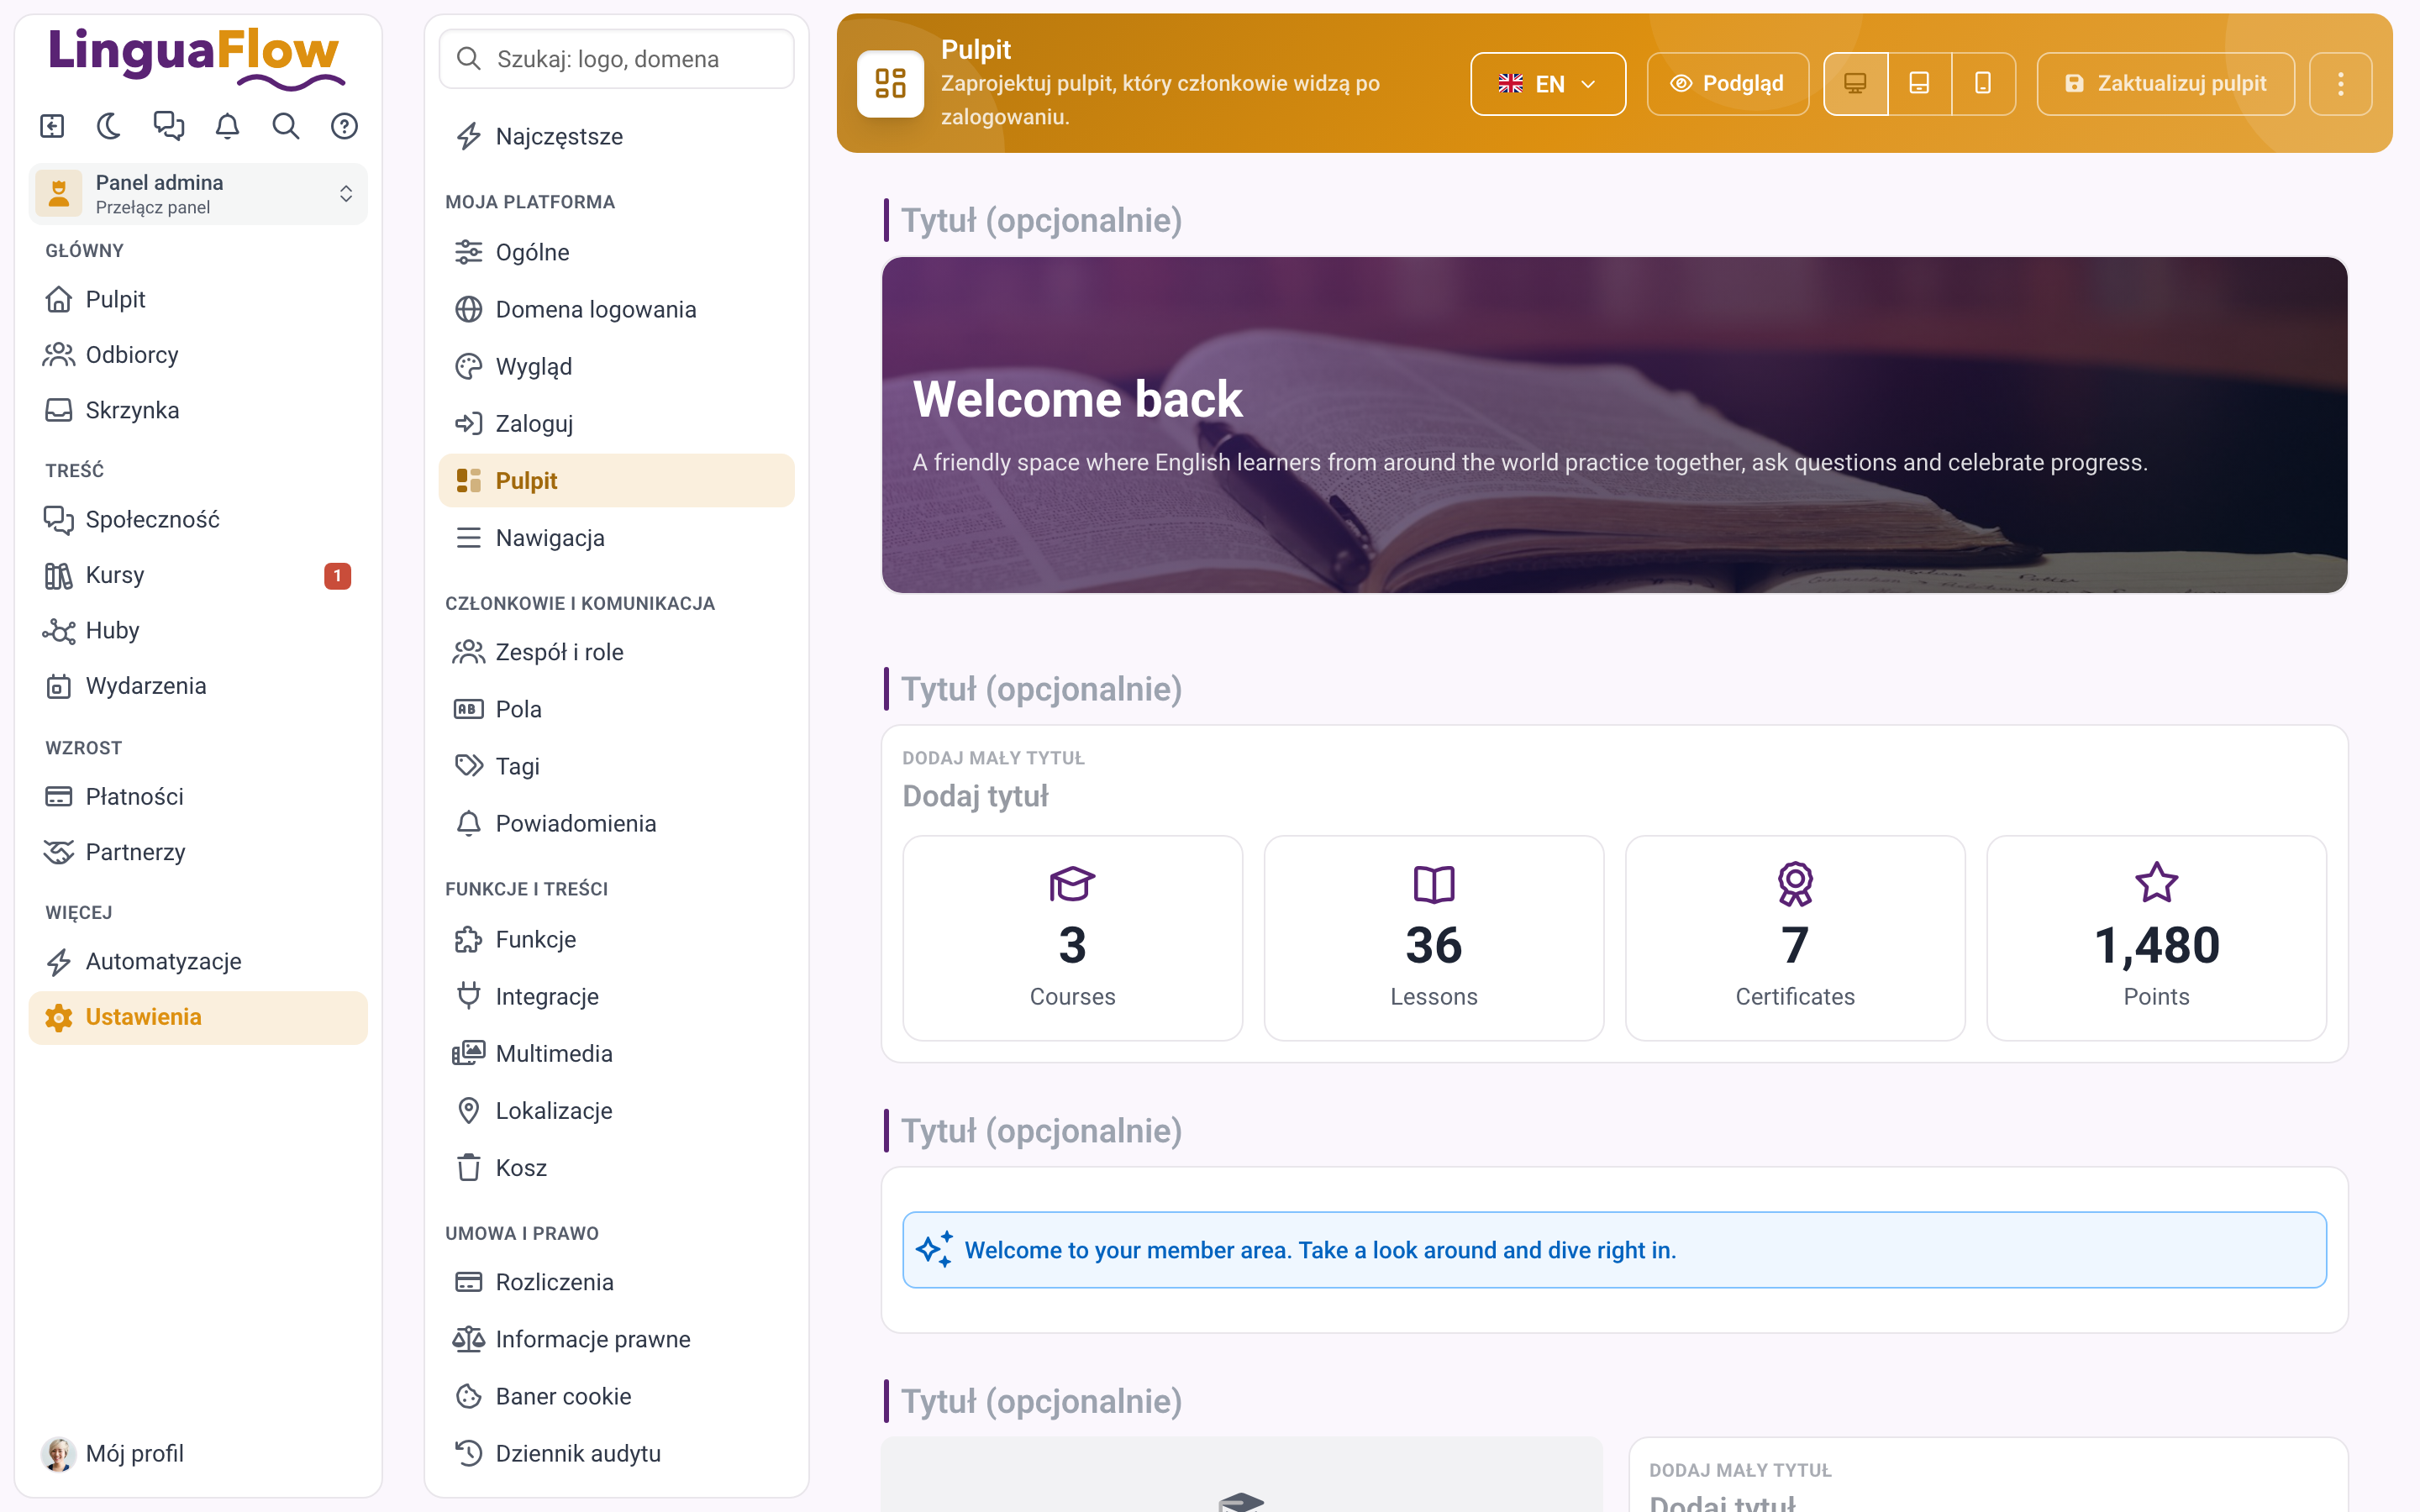2420x1512 pixels.
Task: Click the search magnifier in left sidebar header
Action: tap(286, 126)
